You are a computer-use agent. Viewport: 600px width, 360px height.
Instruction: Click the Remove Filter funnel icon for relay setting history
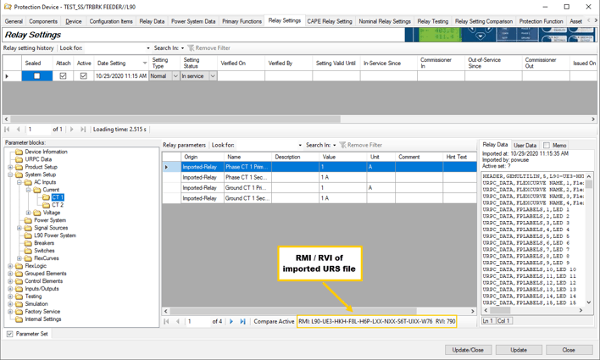(191, 47)
